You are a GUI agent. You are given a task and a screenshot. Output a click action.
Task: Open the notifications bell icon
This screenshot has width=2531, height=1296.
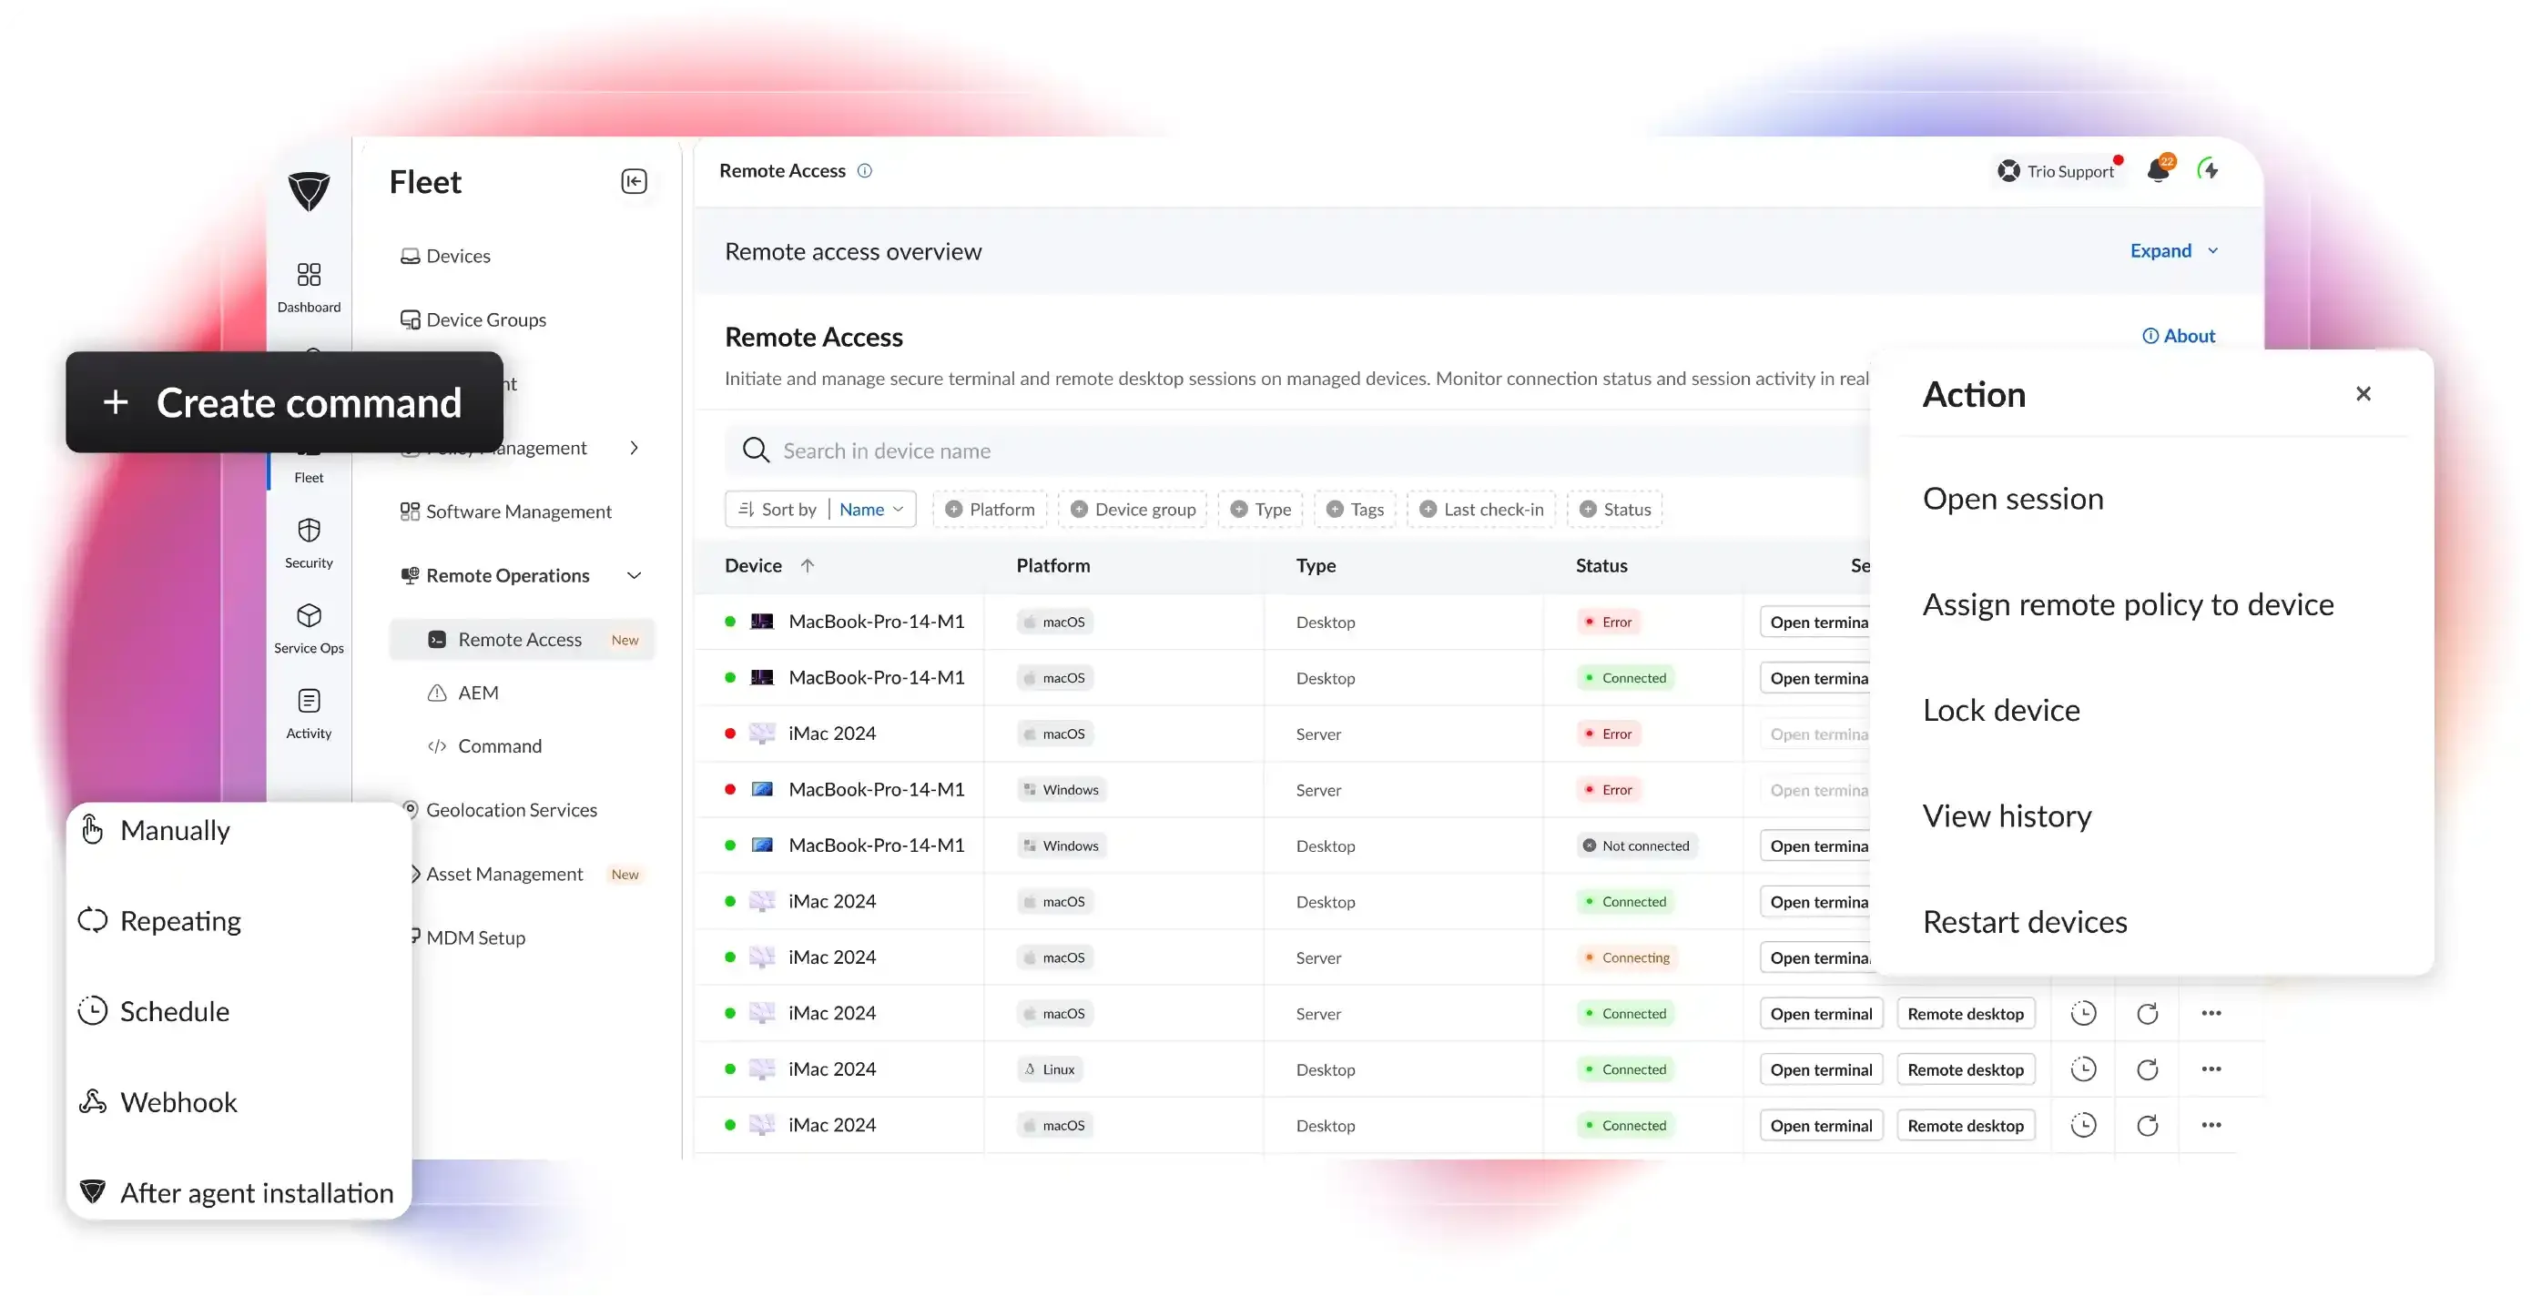pyautogui.click(x=2160, y=170)
